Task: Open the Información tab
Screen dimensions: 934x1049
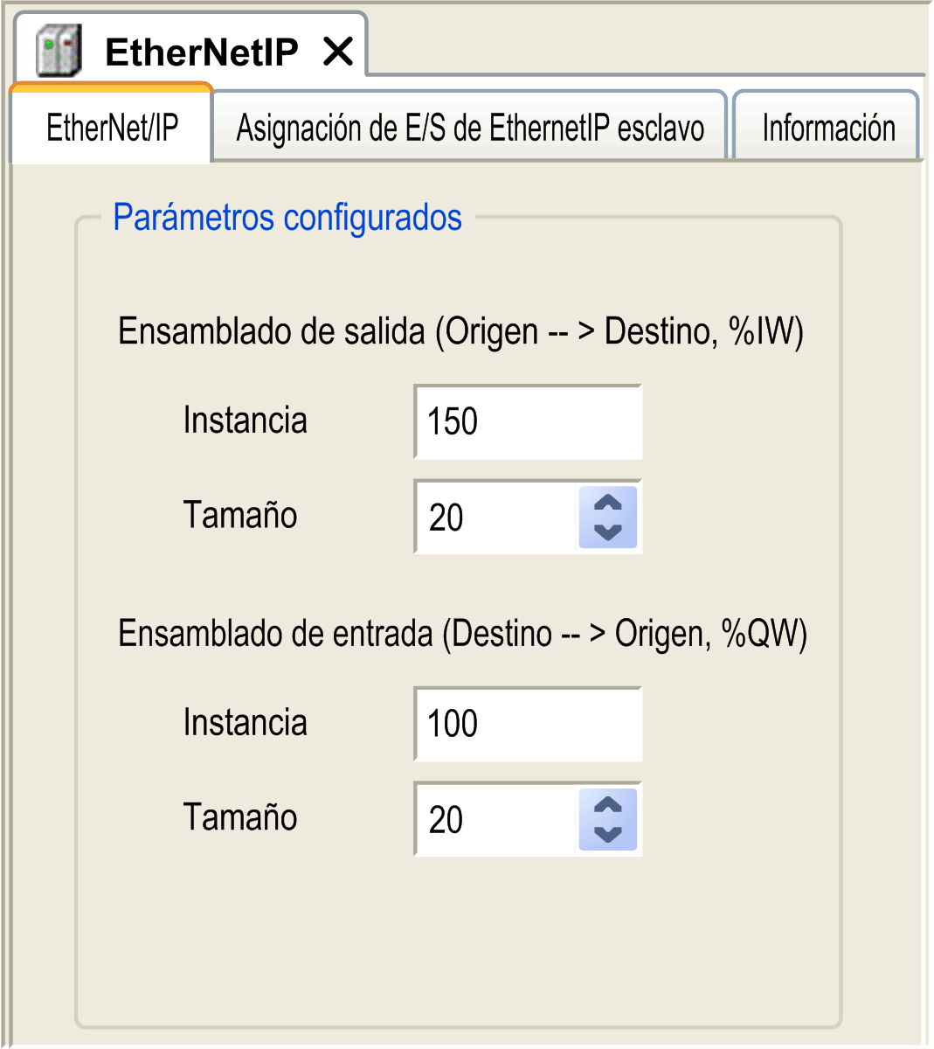Action: 827,129
